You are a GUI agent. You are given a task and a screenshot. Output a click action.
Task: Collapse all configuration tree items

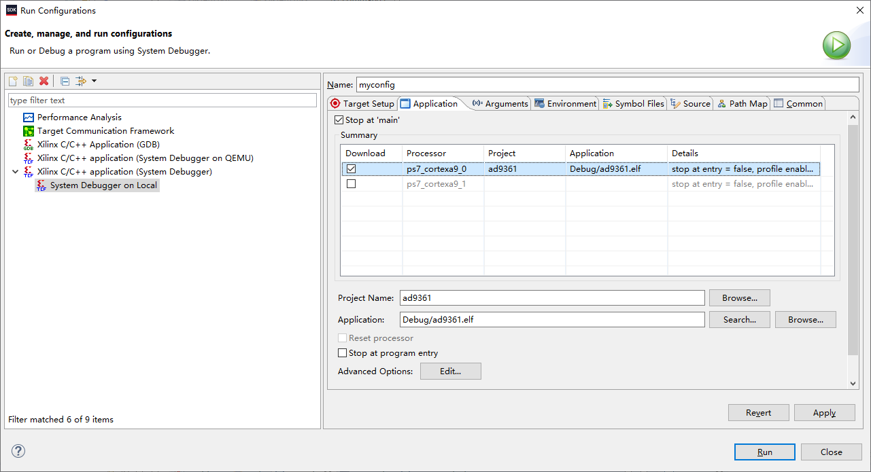click(x=65, y=81)
